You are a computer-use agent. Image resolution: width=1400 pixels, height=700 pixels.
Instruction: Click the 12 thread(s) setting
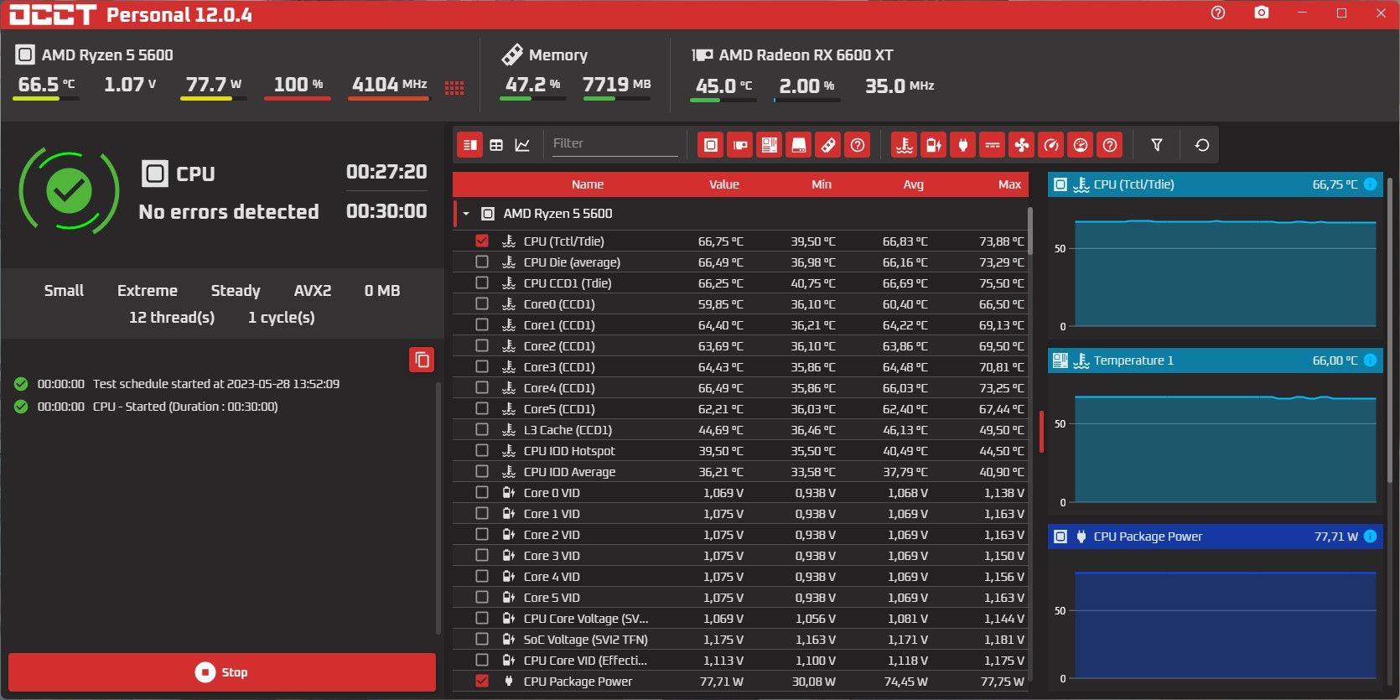(172, 318)
